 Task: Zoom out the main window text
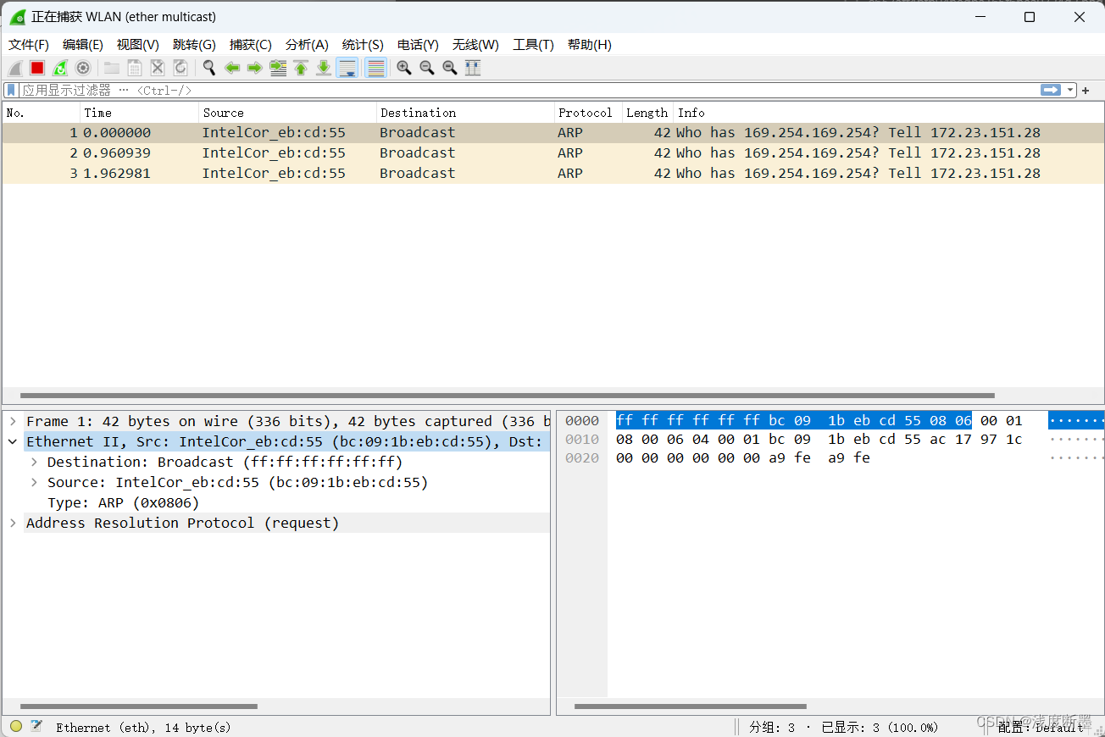point(427,69)
